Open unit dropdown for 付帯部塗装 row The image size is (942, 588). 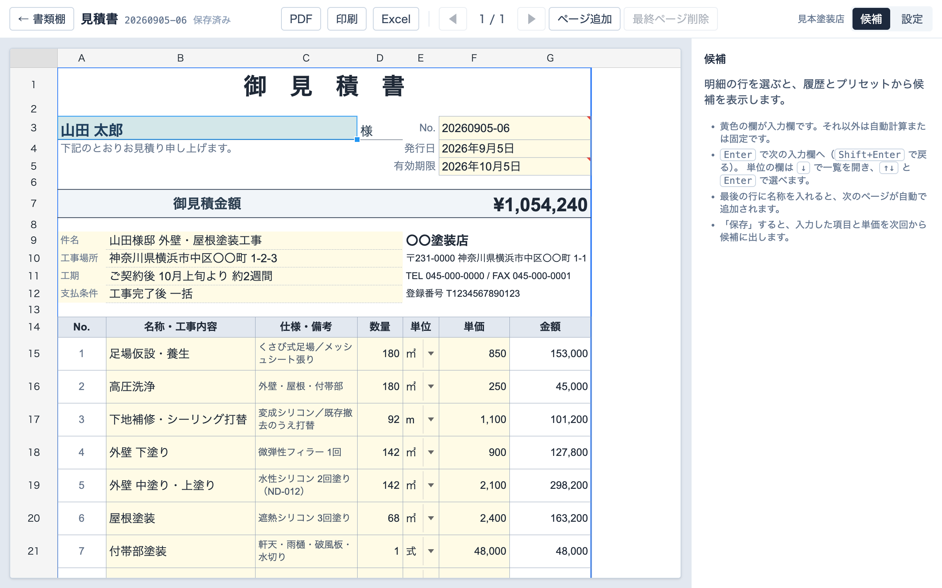click(x=431, y=551)
